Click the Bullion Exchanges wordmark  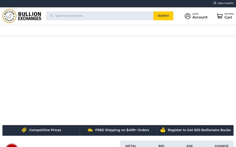click(x=29, y=16)
